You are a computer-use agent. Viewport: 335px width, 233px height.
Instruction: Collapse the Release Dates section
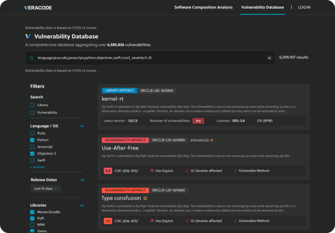(x=82, y=180)
